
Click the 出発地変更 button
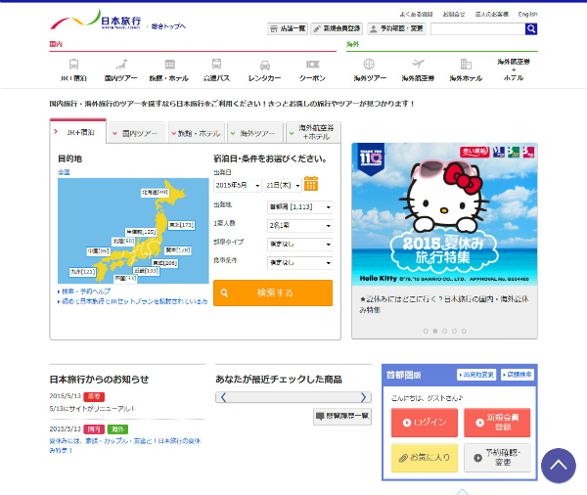[x=476, y=375]
